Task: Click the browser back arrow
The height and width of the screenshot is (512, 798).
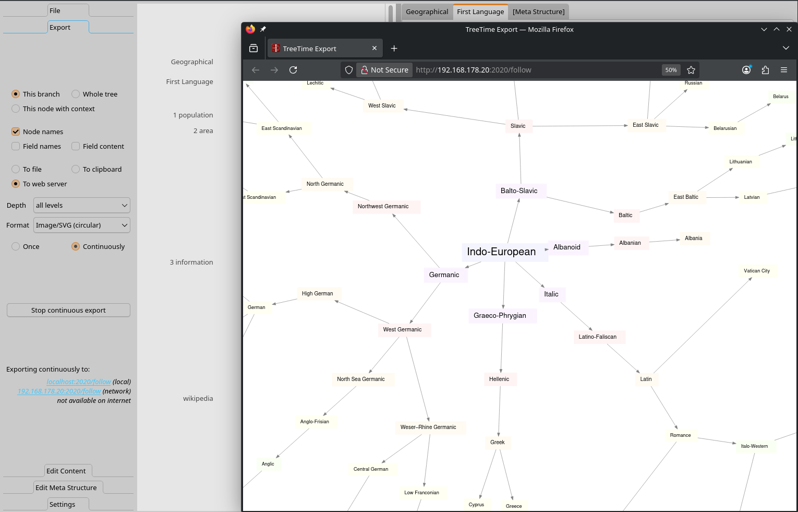Action: coord(256,70)
